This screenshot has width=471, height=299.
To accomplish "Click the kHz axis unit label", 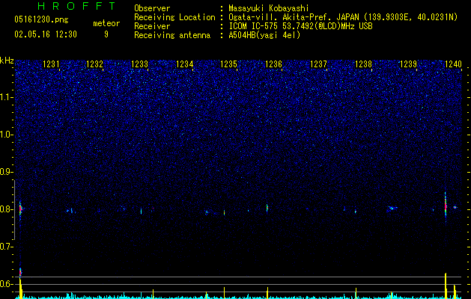I will point(7,61).
